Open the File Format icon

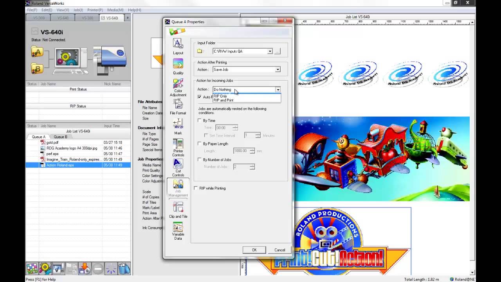coord(178,104)
